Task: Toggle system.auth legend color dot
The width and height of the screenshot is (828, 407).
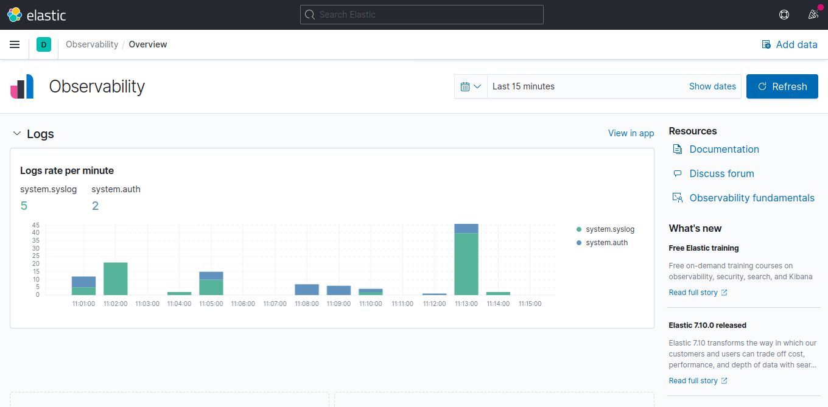Action: tap(579, 243)
